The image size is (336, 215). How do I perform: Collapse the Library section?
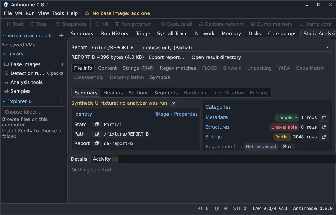(x=4, y=54)
